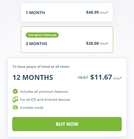Click the $48.99 /mo price
134x139 pixels.
(x=97, y=12)
